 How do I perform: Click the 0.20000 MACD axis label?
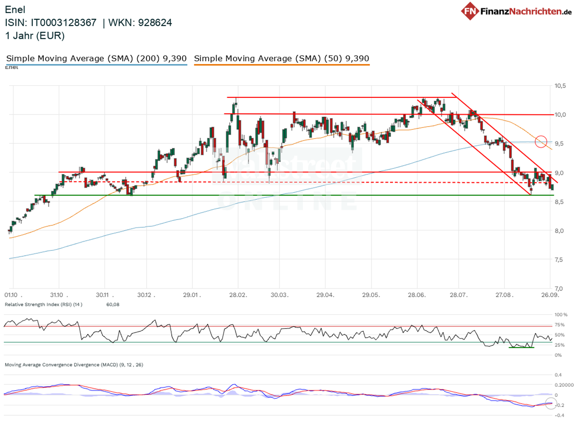[x=563, y=385]
